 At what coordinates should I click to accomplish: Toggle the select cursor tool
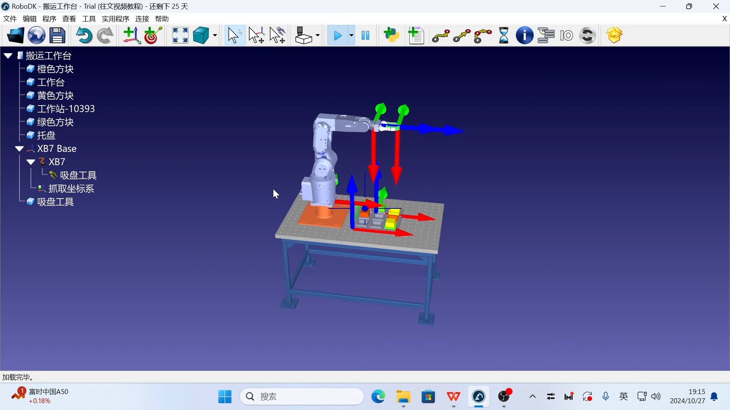234,36
